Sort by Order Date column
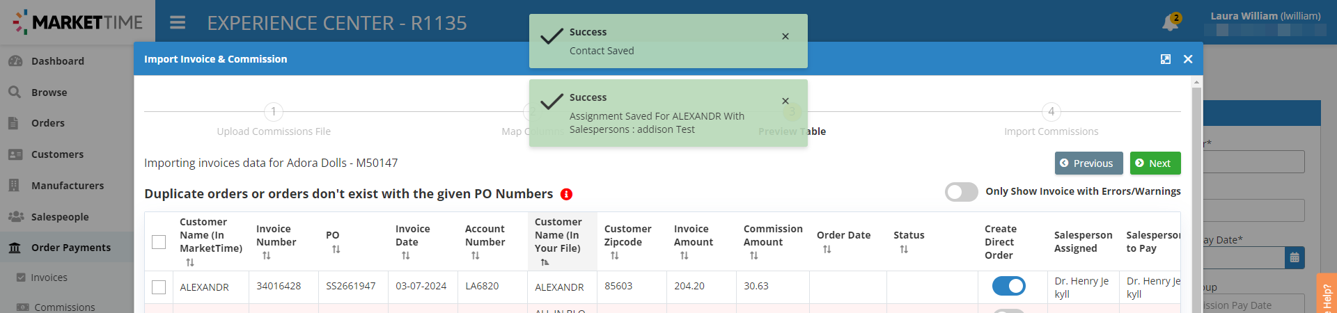This screenshot has height=313, width=1337. (x=827, y=249)
